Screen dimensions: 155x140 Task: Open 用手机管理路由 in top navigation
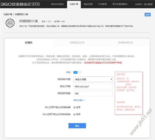[x=120, y=4]
